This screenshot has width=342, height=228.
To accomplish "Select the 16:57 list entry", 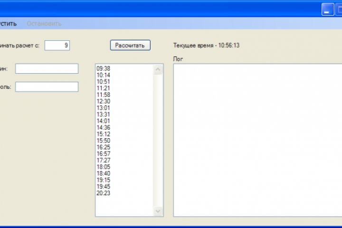I will [x=104, y=153].
